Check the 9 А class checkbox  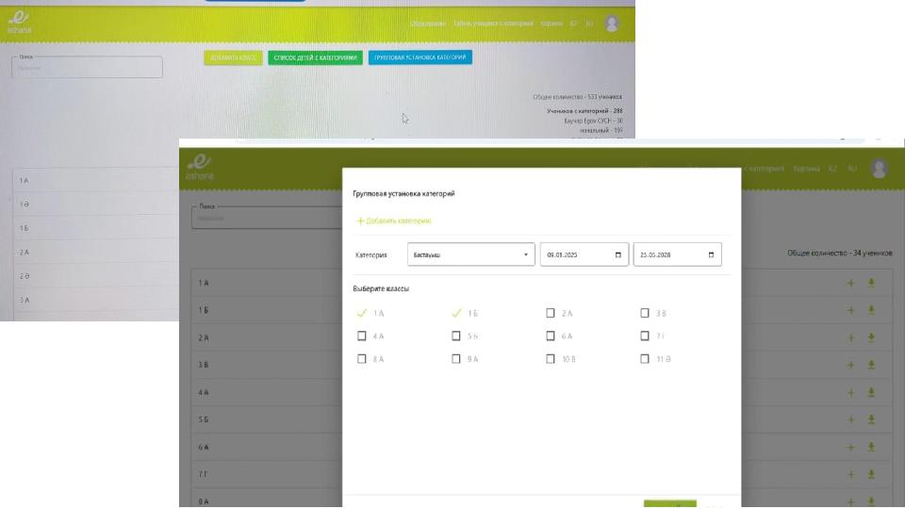[x=456, y=359]
